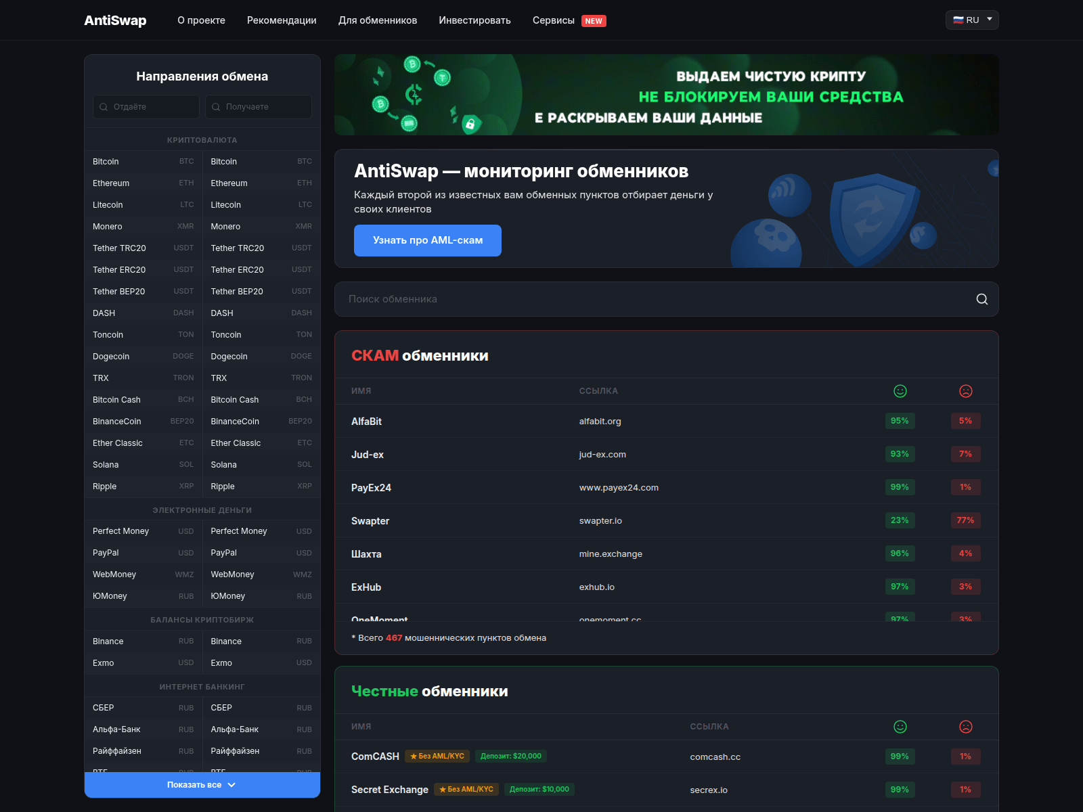
Task: Select Perfect Money USD in the give column
Action: coord(143,531)
